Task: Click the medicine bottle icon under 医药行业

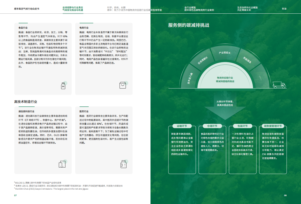Action: pos(123,164)
